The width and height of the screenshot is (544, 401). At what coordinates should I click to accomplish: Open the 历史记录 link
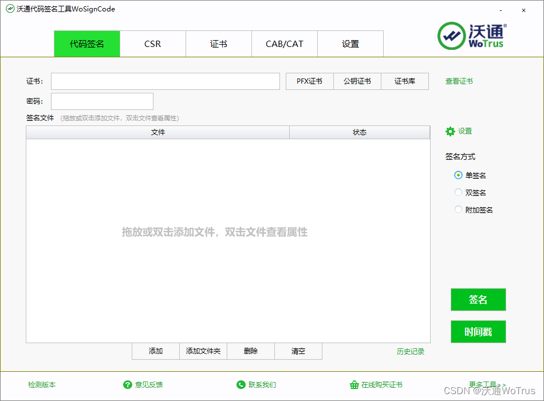[411, 351]
